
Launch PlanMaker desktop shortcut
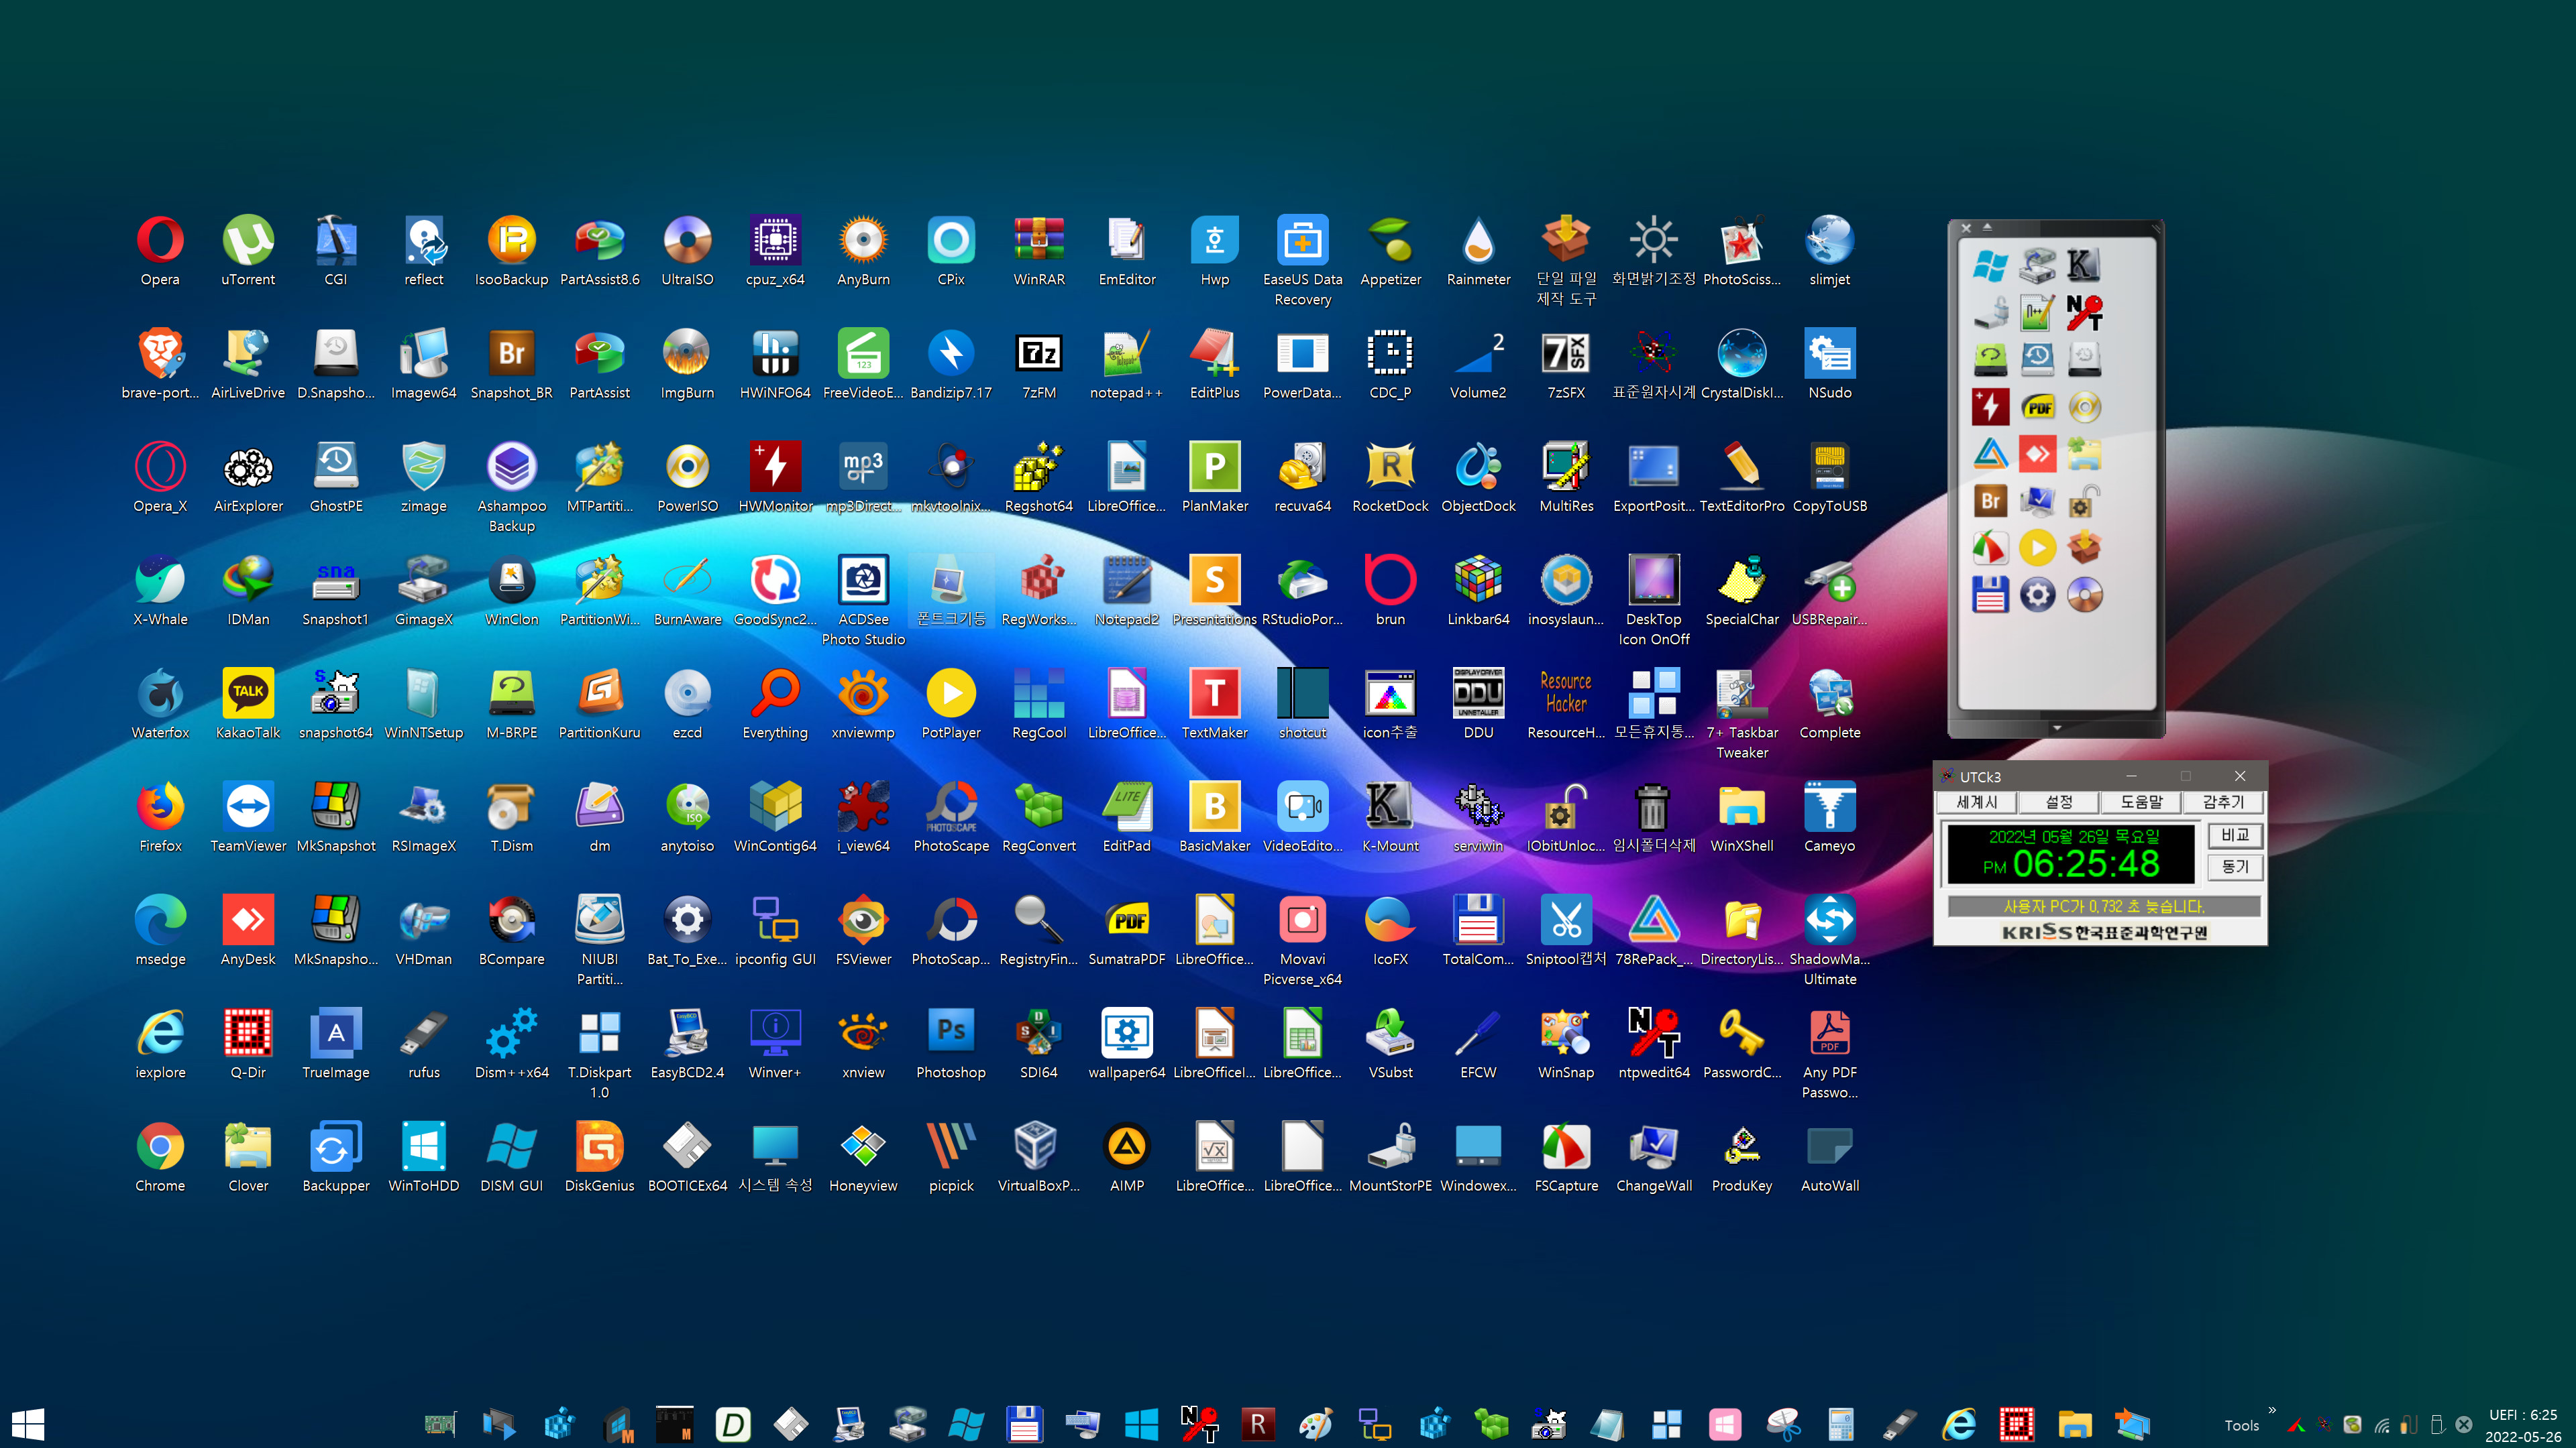tap(1214, 477)
